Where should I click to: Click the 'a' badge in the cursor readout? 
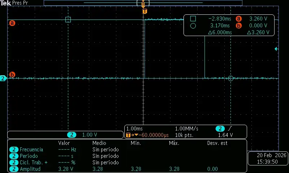[x=238, y=19]
